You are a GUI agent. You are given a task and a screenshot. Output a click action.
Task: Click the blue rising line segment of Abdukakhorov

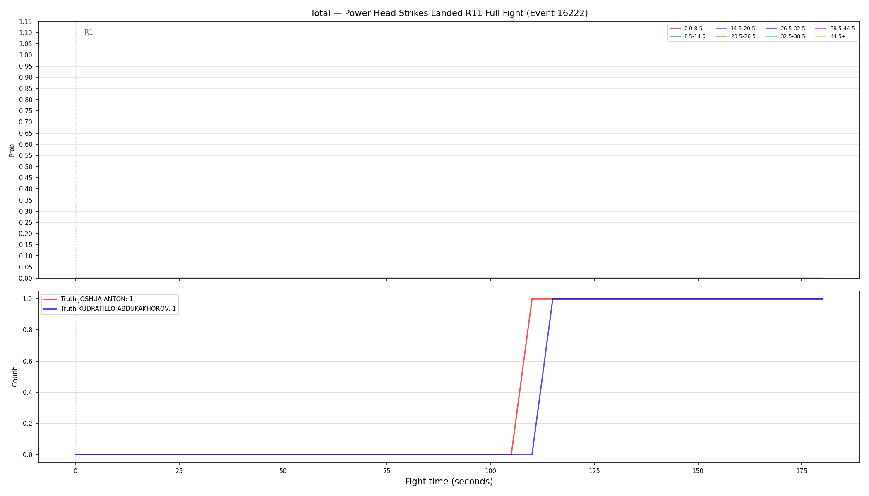tap(543, 377)
